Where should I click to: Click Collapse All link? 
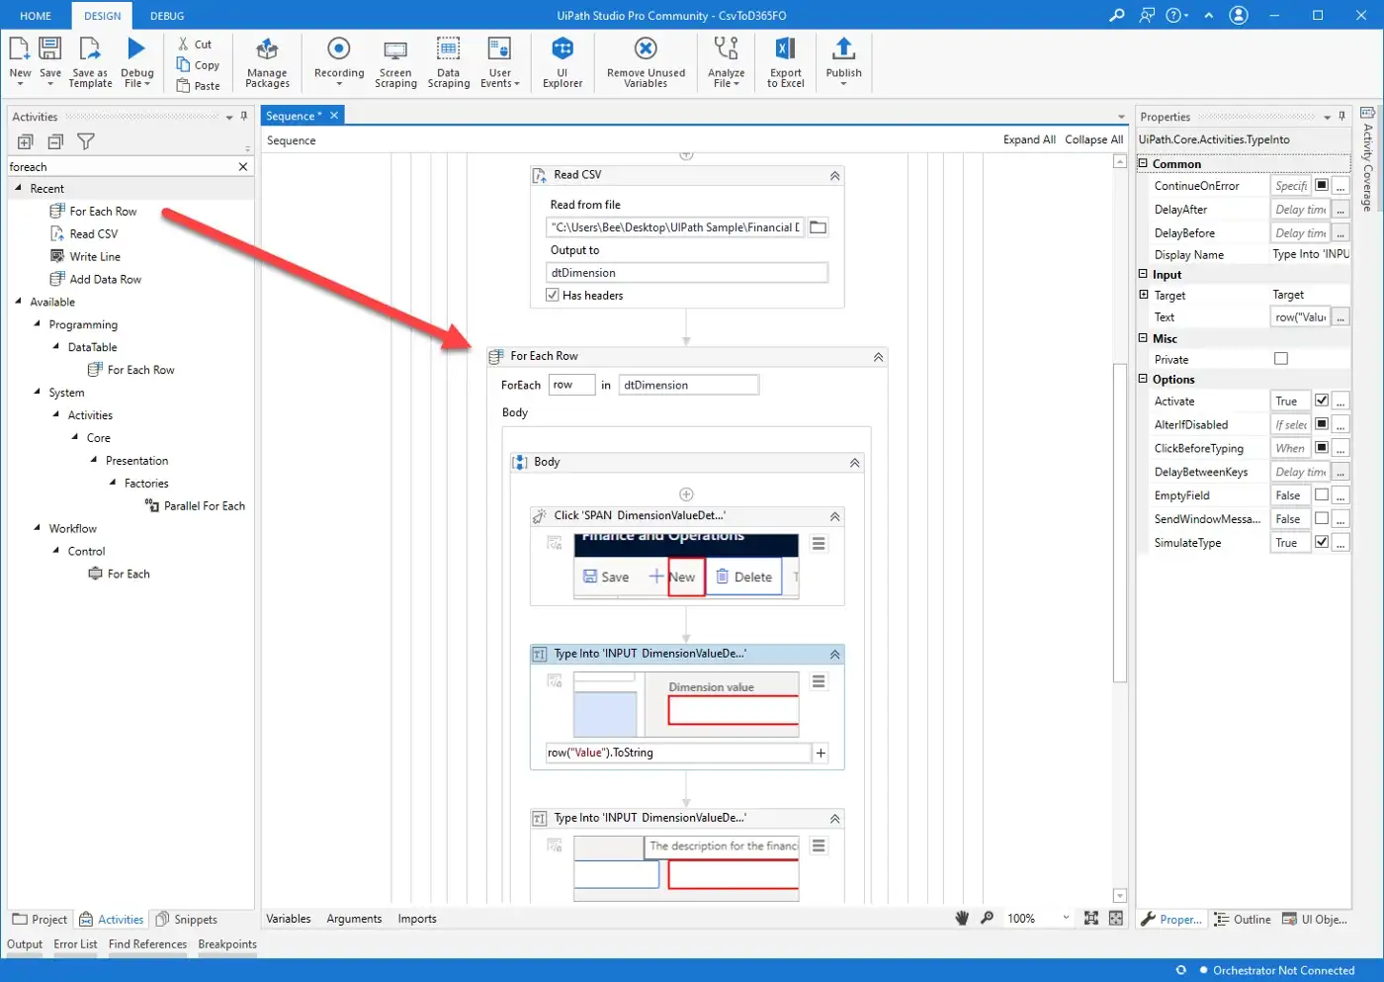pos(1093,139)
